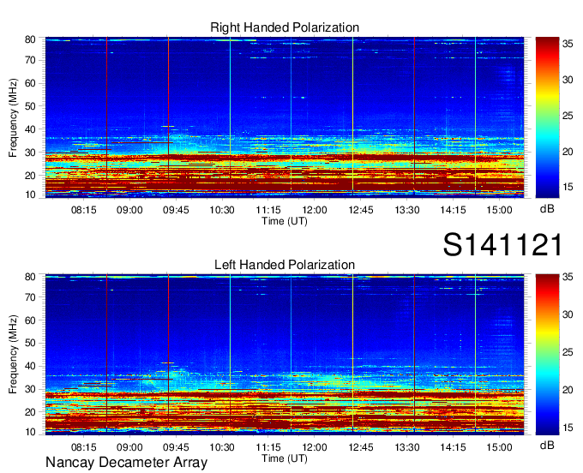This screenshot has height=473, width=583.
Task: Click the 'Left Handed Polarization' title
Action: click(x=285, y=265)
